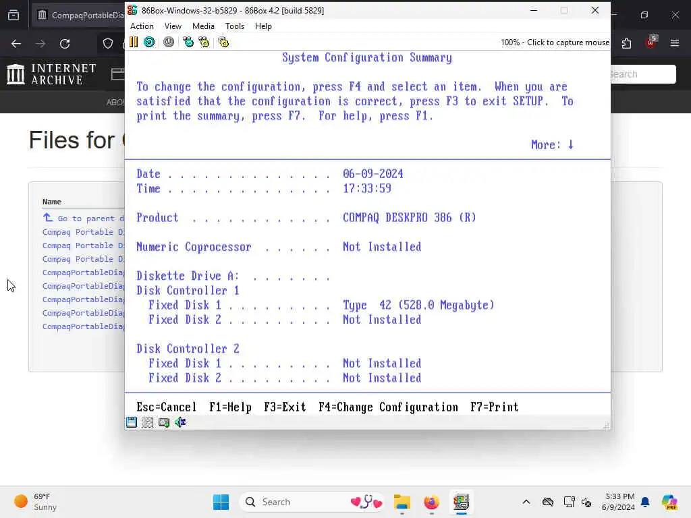Click the F3=Exit text in emulator

pyautogui.click(x=285, y=407)
